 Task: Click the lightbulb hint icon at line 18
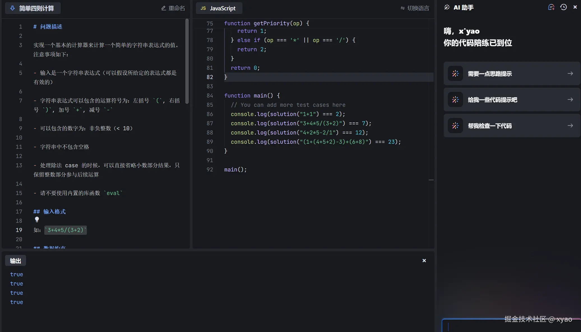tap(37, 220)
